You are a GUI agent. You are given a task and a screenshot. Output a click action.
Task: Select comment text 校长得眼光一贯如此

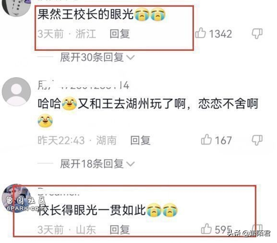click(92, 210)
